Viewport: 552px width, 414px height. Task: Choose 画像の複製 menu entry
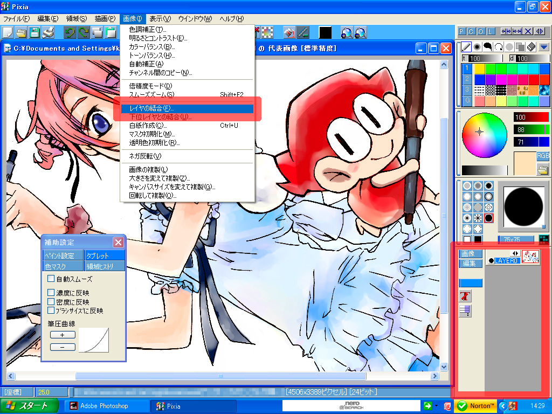click(187, 169)
